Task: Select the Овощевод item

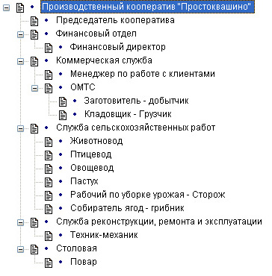Action: 92,168
